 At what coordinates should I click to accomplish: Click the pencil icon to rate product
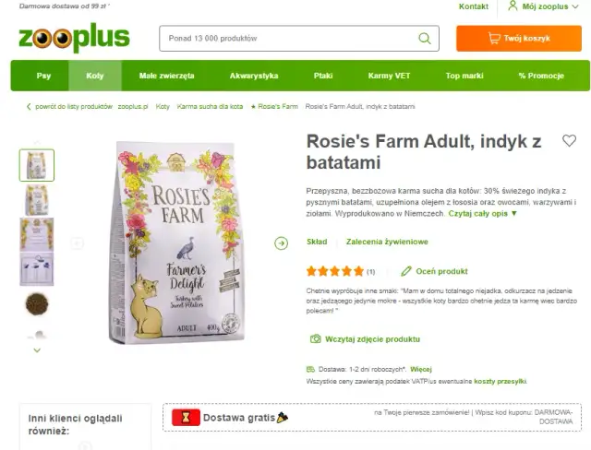[406, 271]
